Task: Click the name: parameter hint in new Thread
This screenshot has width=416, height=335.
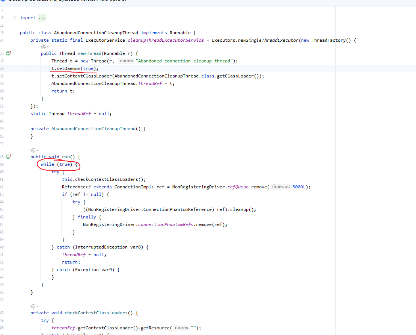Action: coord(126,61)
